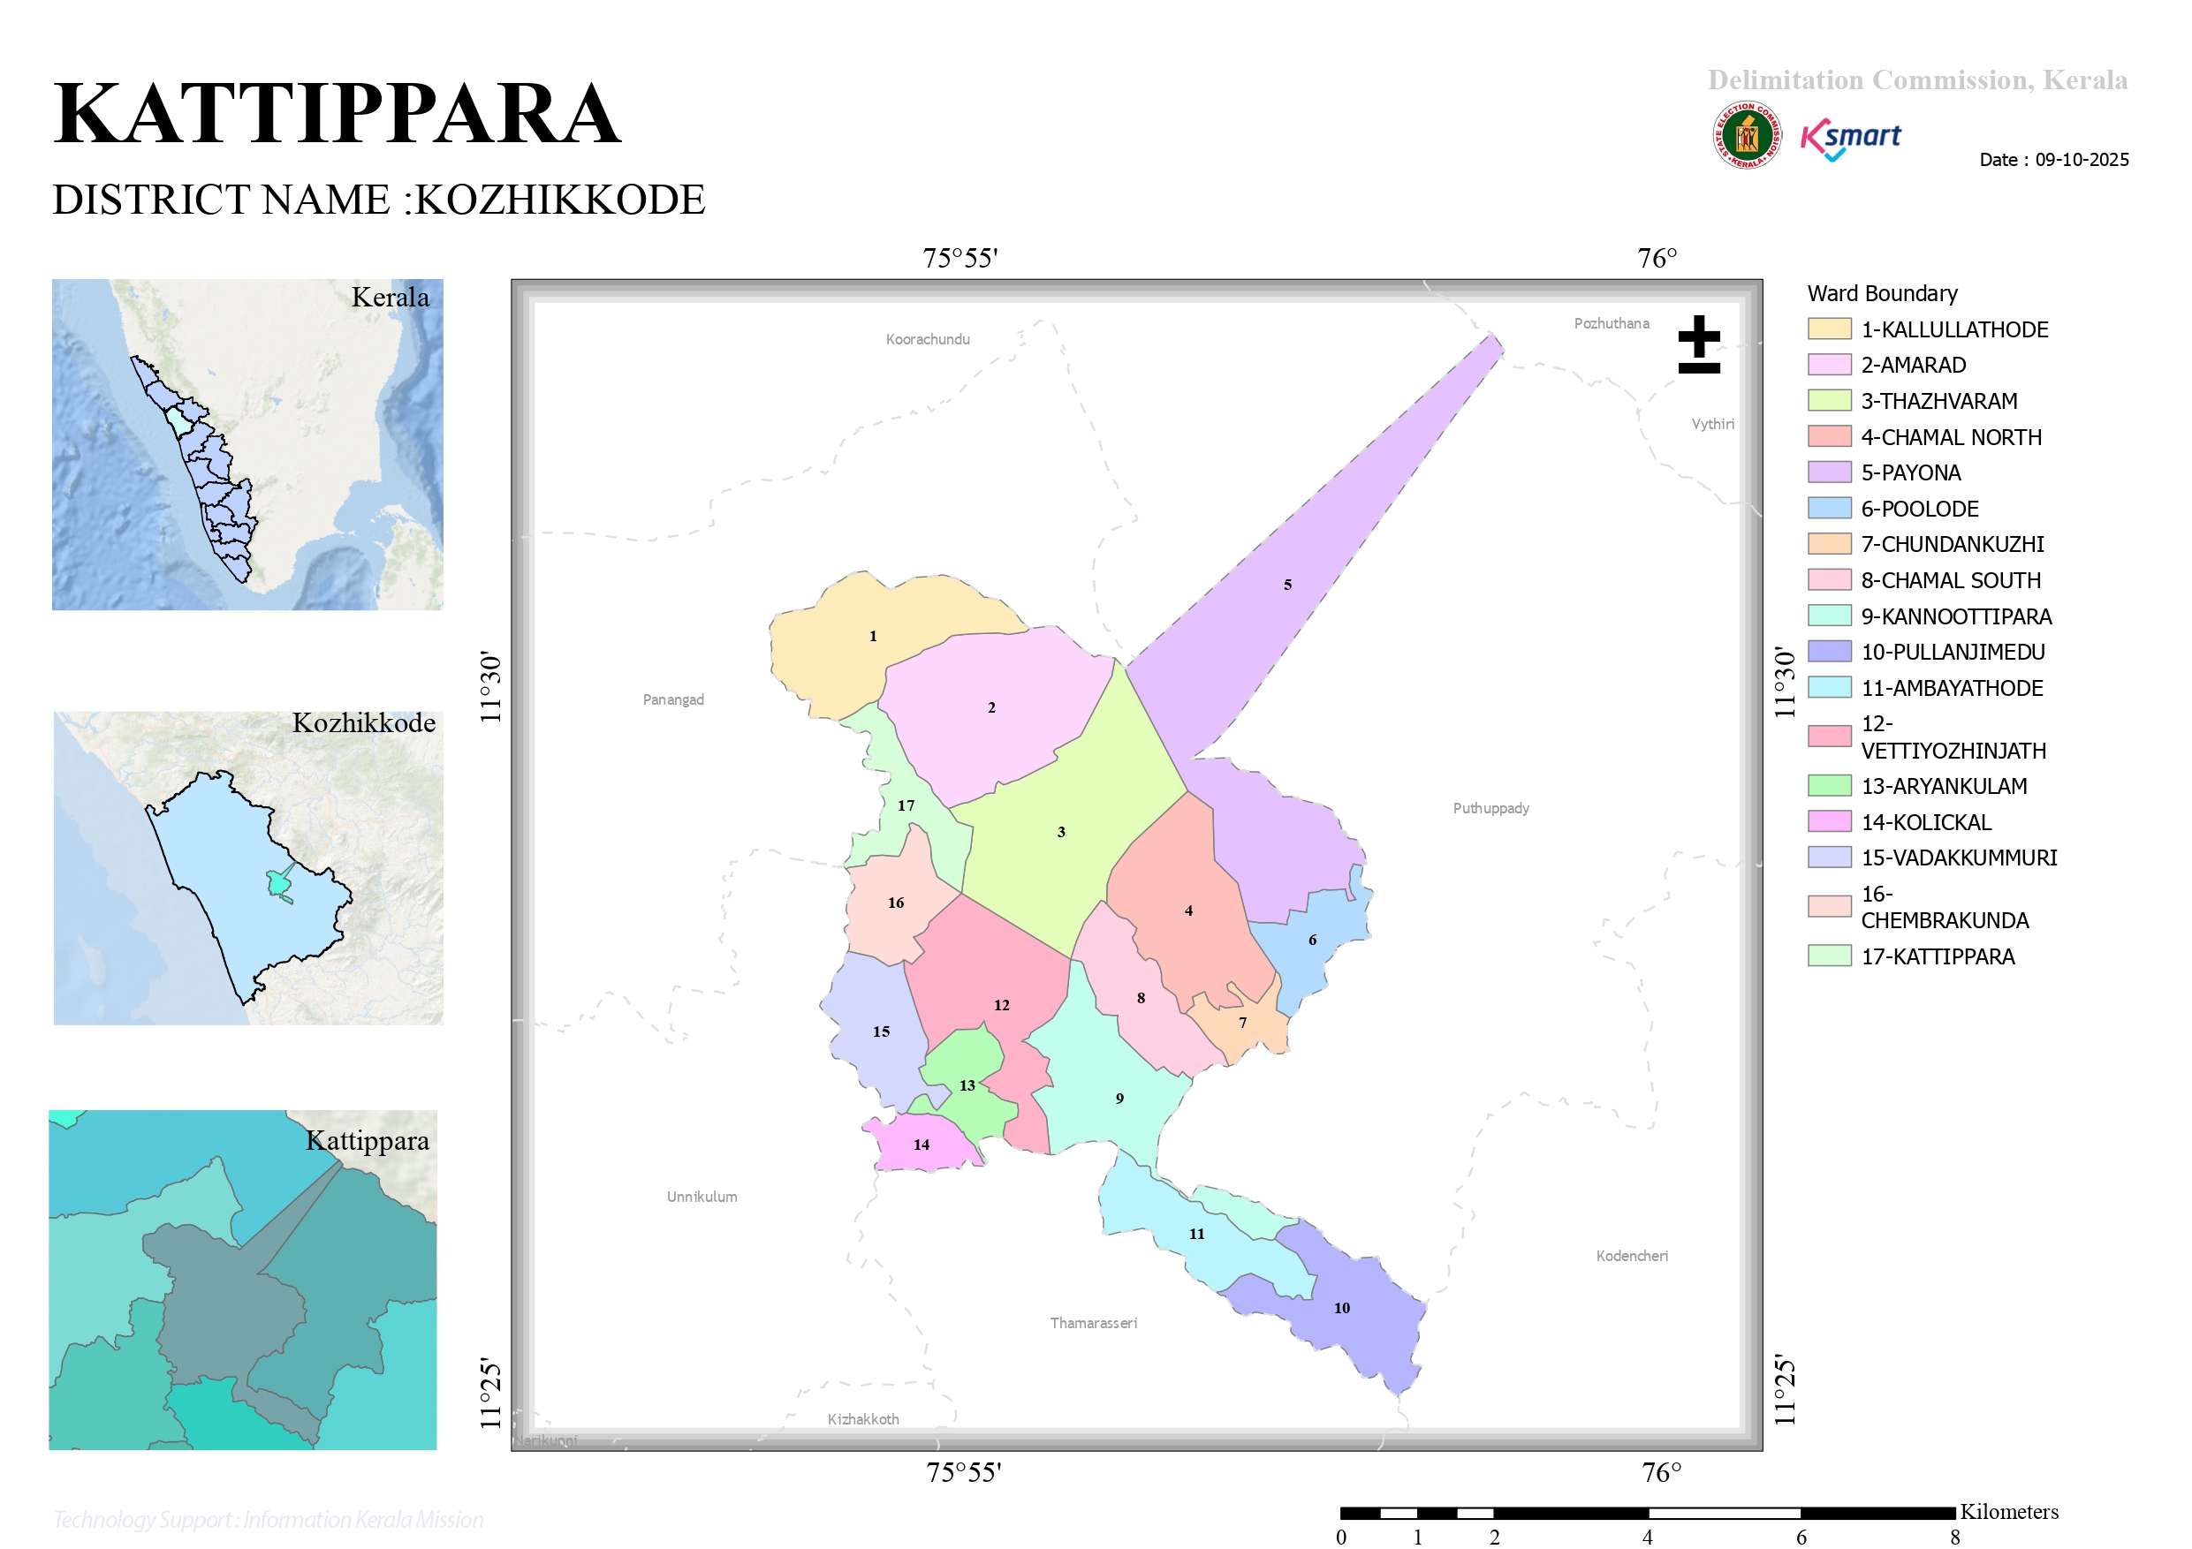This screenshot has width=2192, height=1549.
Task: Click the Puthuppady neighbor label on map
Action: pos(1490,808)
